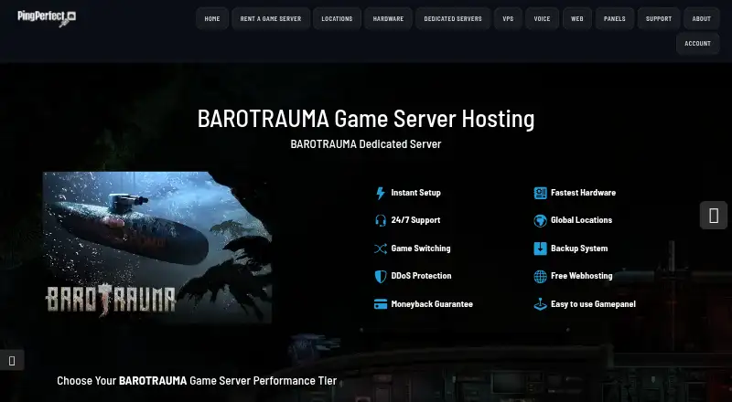
Task: Open the Hardware menu item
Action: [388, 18]
